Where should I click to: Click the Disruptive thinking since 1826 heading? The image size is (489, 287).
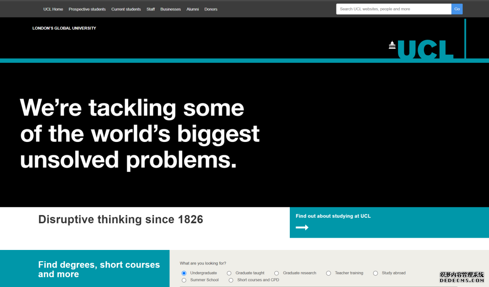121,220
